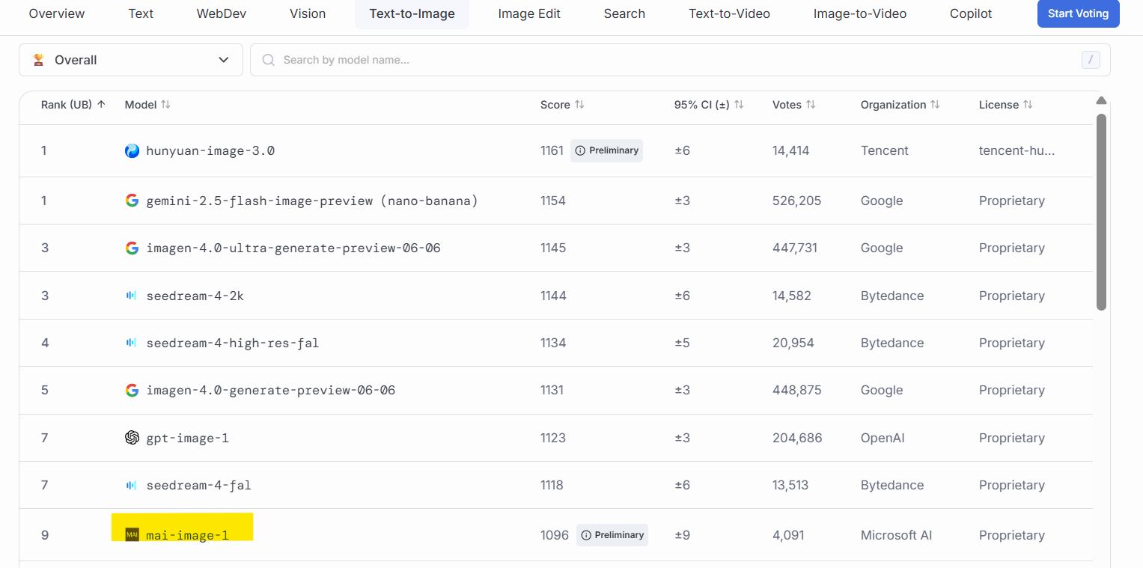Click the magnifier icon in the search box
The width and height of the screenshot is (1143, 568).
[268, 60]
